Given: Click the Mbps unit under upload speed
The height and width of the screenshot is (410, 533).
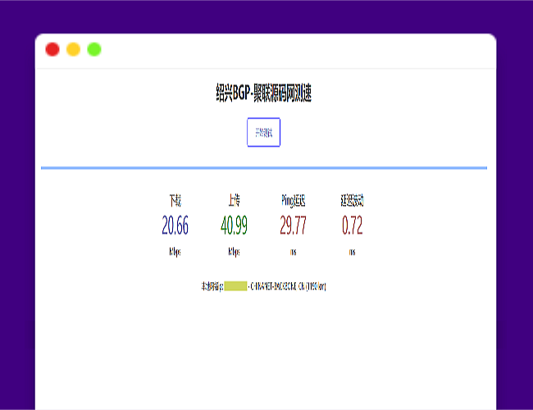Looking at the screenshot, I should click(234, 252).
